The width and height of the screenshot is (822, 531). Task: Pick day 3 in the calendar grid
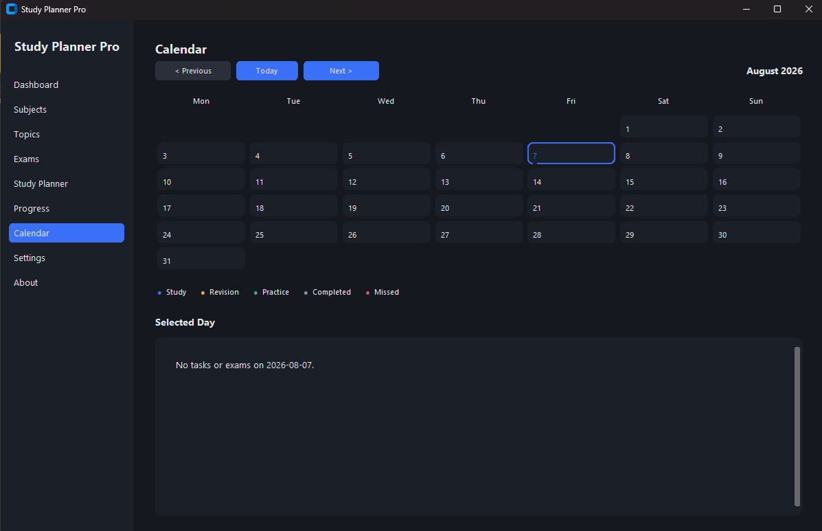(x=201, y=154)
